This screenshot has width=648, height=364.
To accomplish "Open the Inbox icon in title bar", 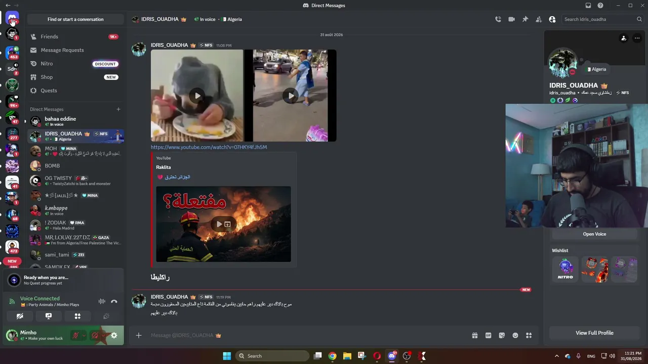I will (588, 6).
